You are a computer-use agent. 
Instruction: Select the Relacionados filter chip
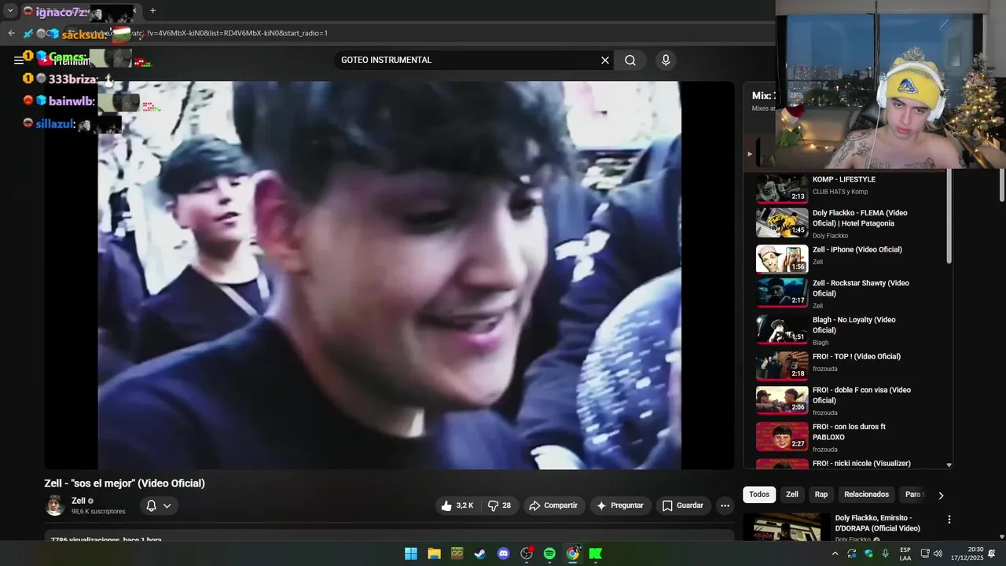(866, 494)
